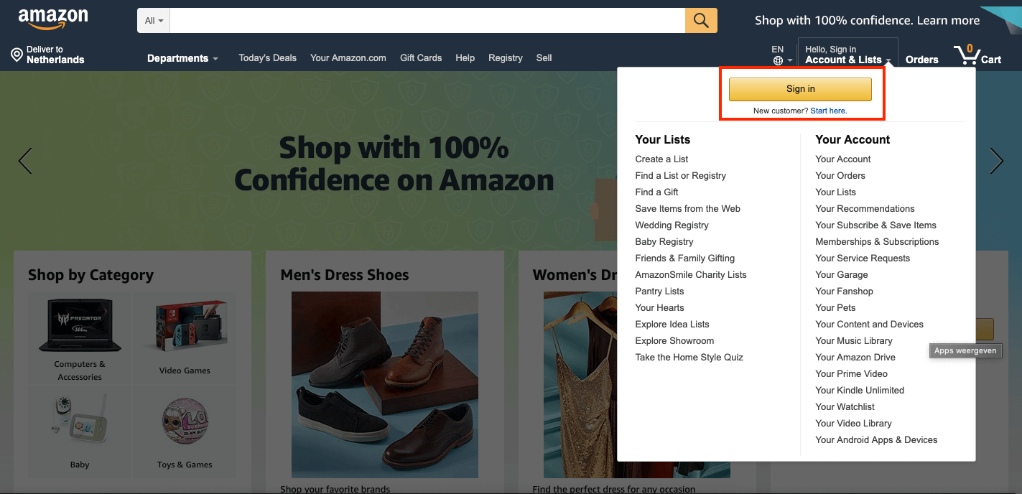The image size is (1022, 494).
Task: Click the Amazon logo
Action: tap(53, 19)
